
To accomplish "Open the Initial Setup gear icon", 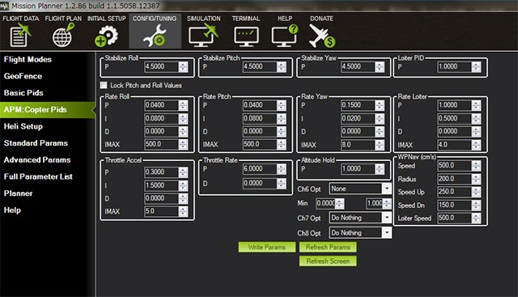I will [106, 36].
